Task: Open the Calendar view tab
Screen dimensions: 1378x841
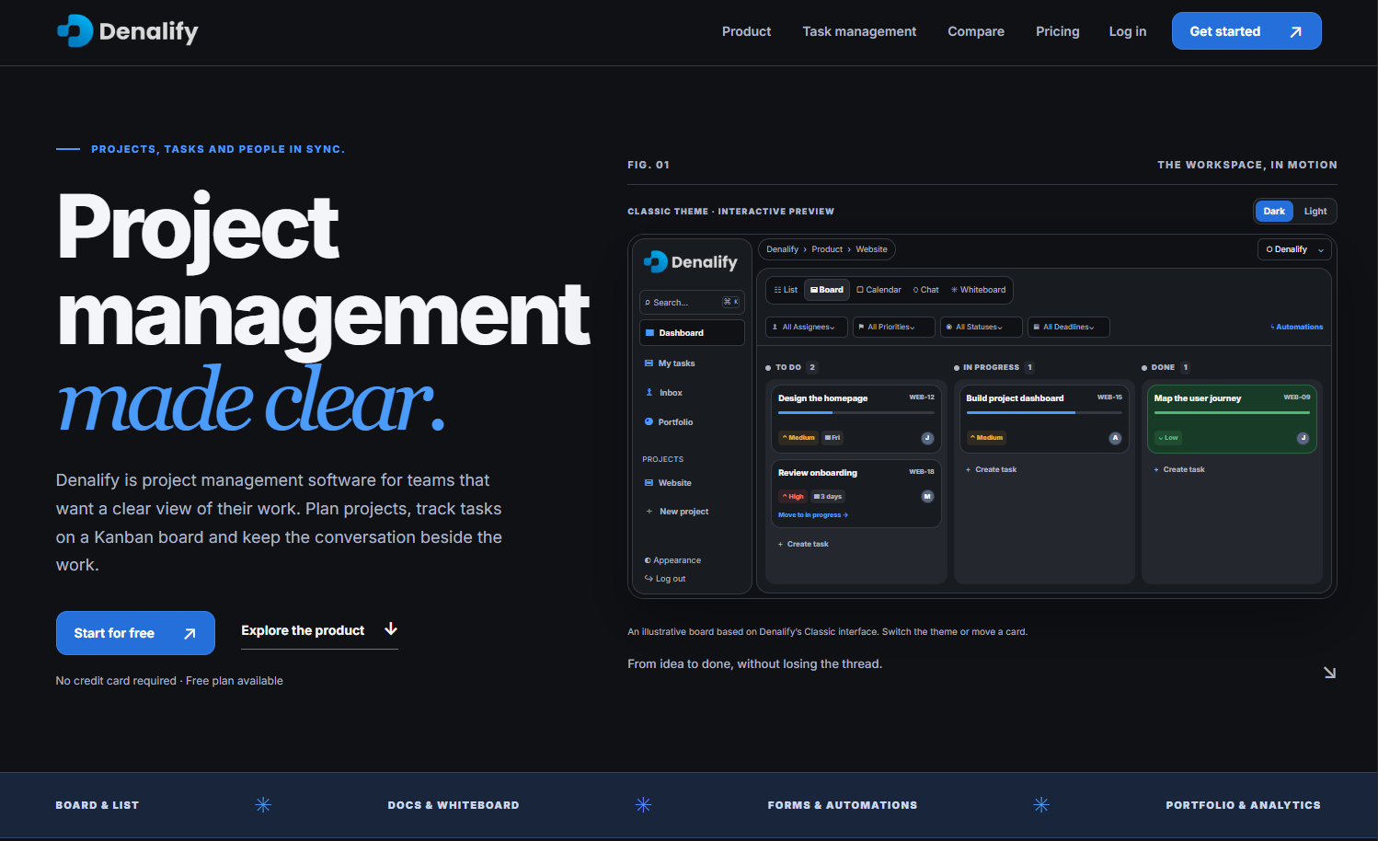Action: coord(878,290)
